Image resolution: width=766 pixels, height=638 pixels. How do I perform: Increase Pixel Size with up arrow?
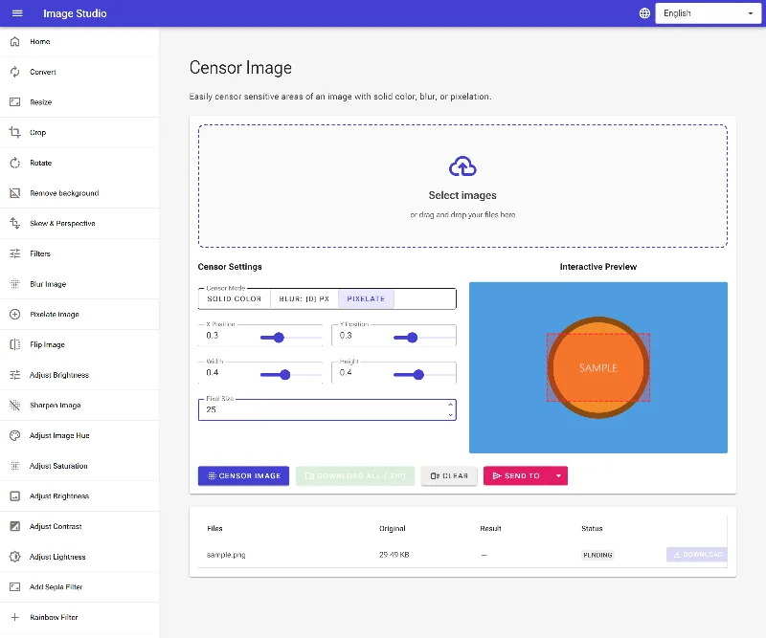[x=450, y=405]
